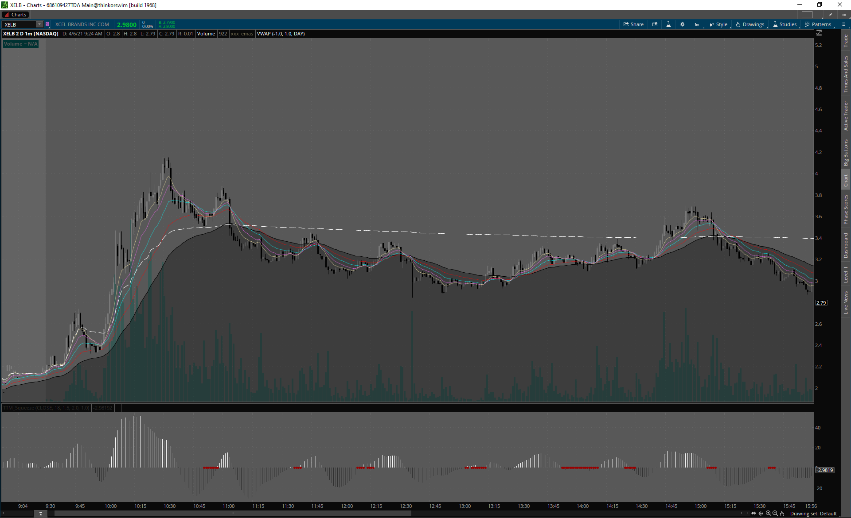This screenshot has height=518, width=851.
Task: Toggle the purple symbol link indicator
Action: tap(47, 24)
